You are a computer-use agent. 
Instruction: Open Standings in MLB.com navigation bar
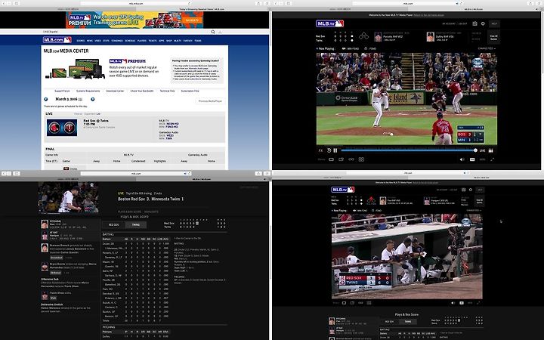117,41
